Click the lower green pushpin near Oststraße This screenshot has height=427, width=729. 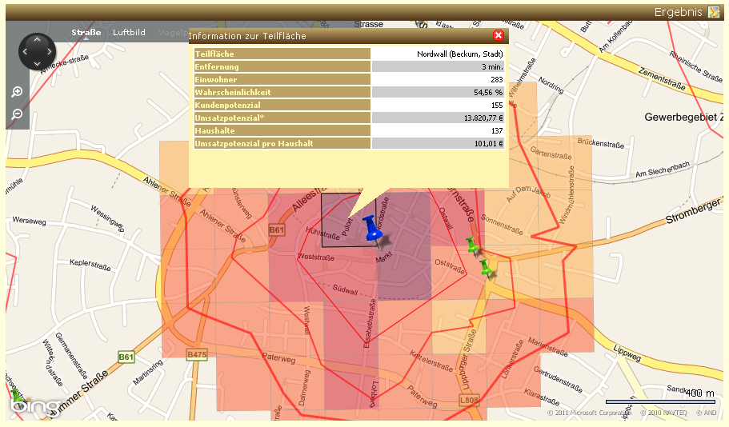click(485, 268)
